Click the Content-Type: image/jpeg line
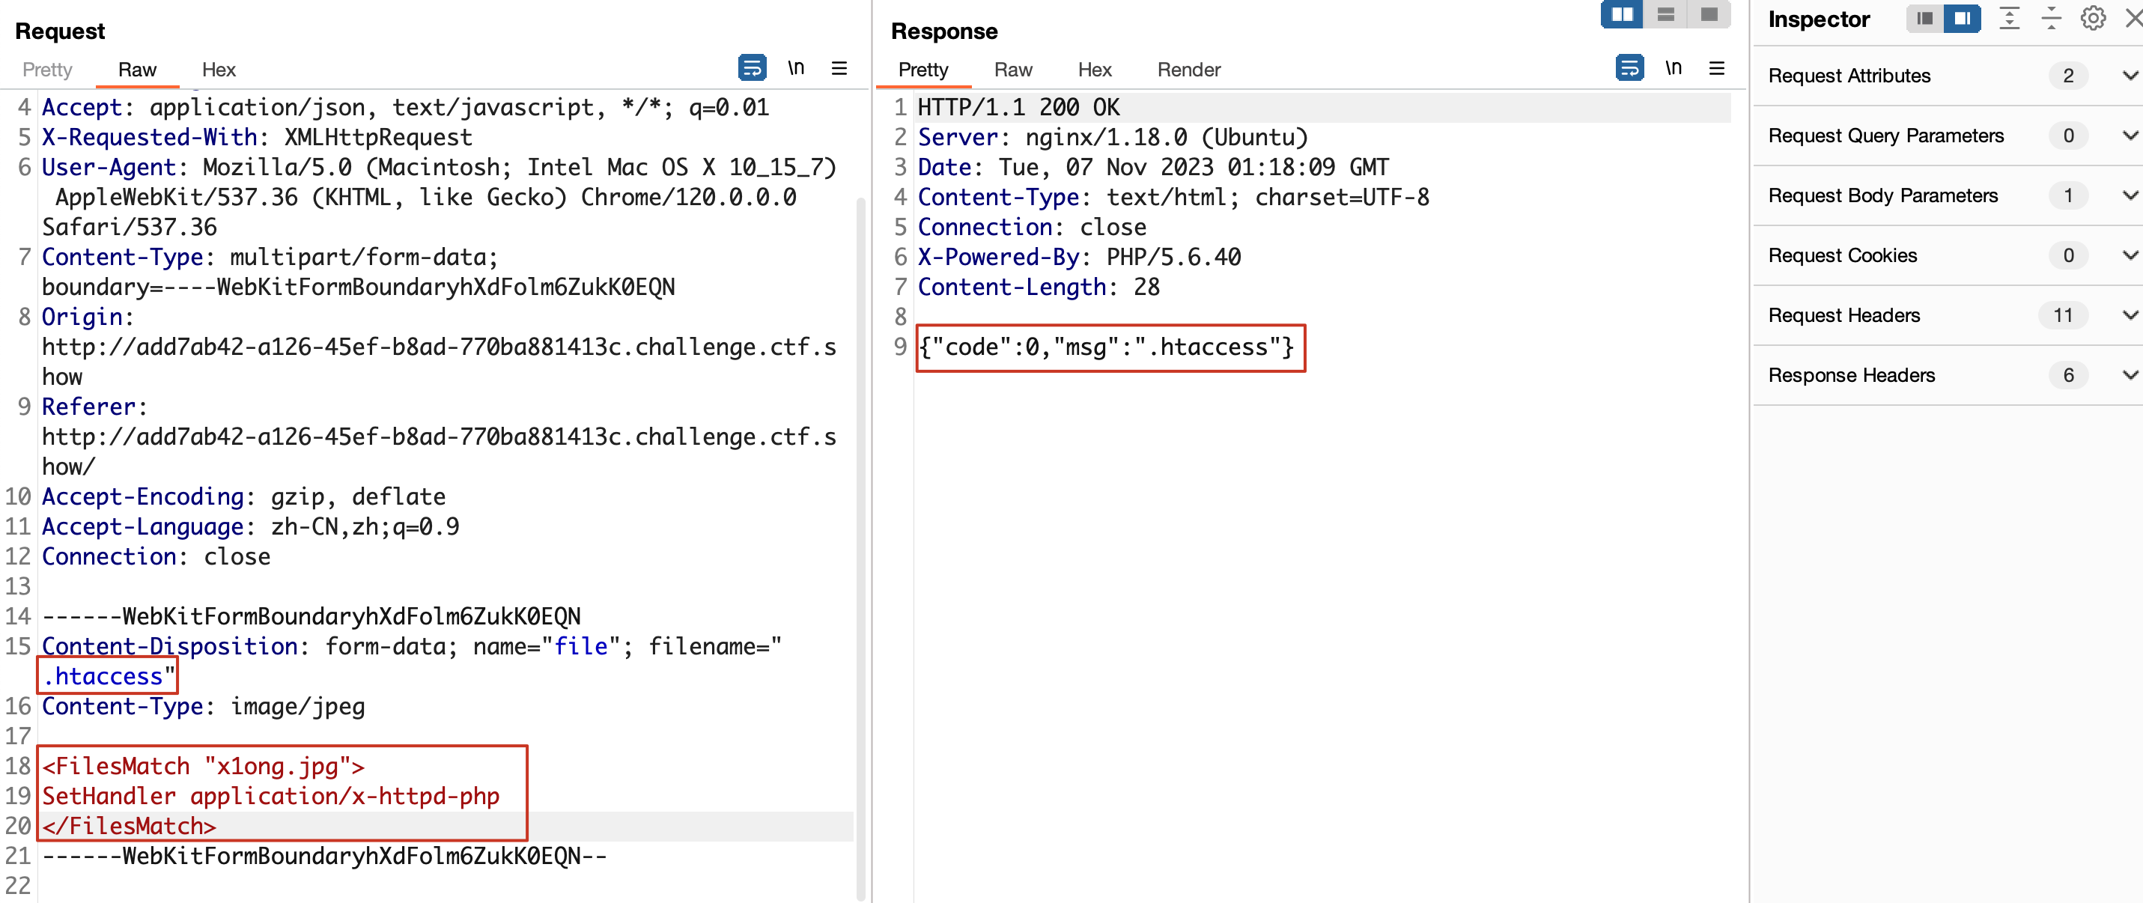 tap(203, 707)
